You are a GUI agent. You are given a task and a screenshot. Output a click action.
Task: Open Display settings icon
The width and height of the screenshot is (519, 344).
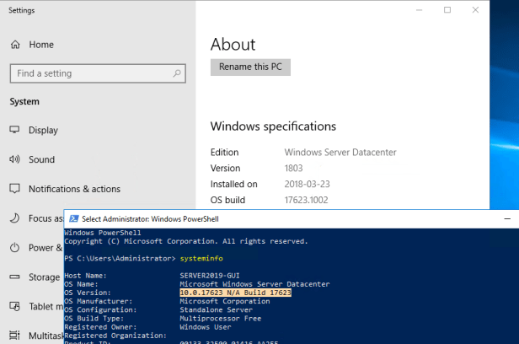[14, 130]
